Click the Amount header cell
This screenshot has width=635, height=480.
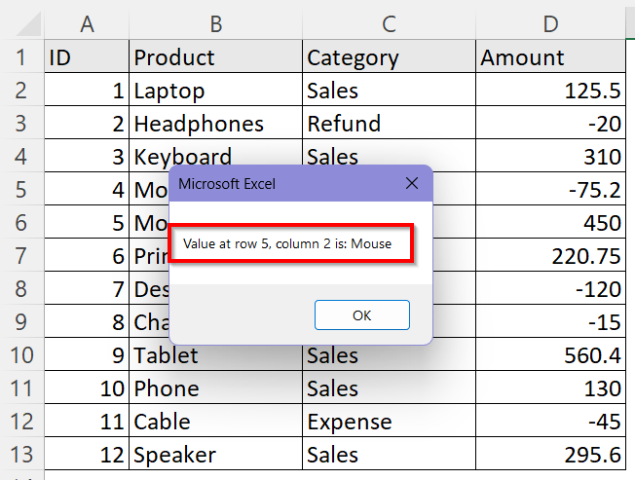pyautogui.click(x=550, y=57)
